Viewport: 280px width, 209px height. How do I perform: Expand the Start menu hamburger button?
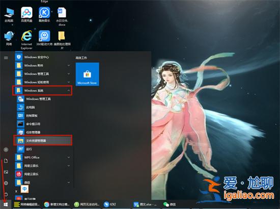coord(6,58)
